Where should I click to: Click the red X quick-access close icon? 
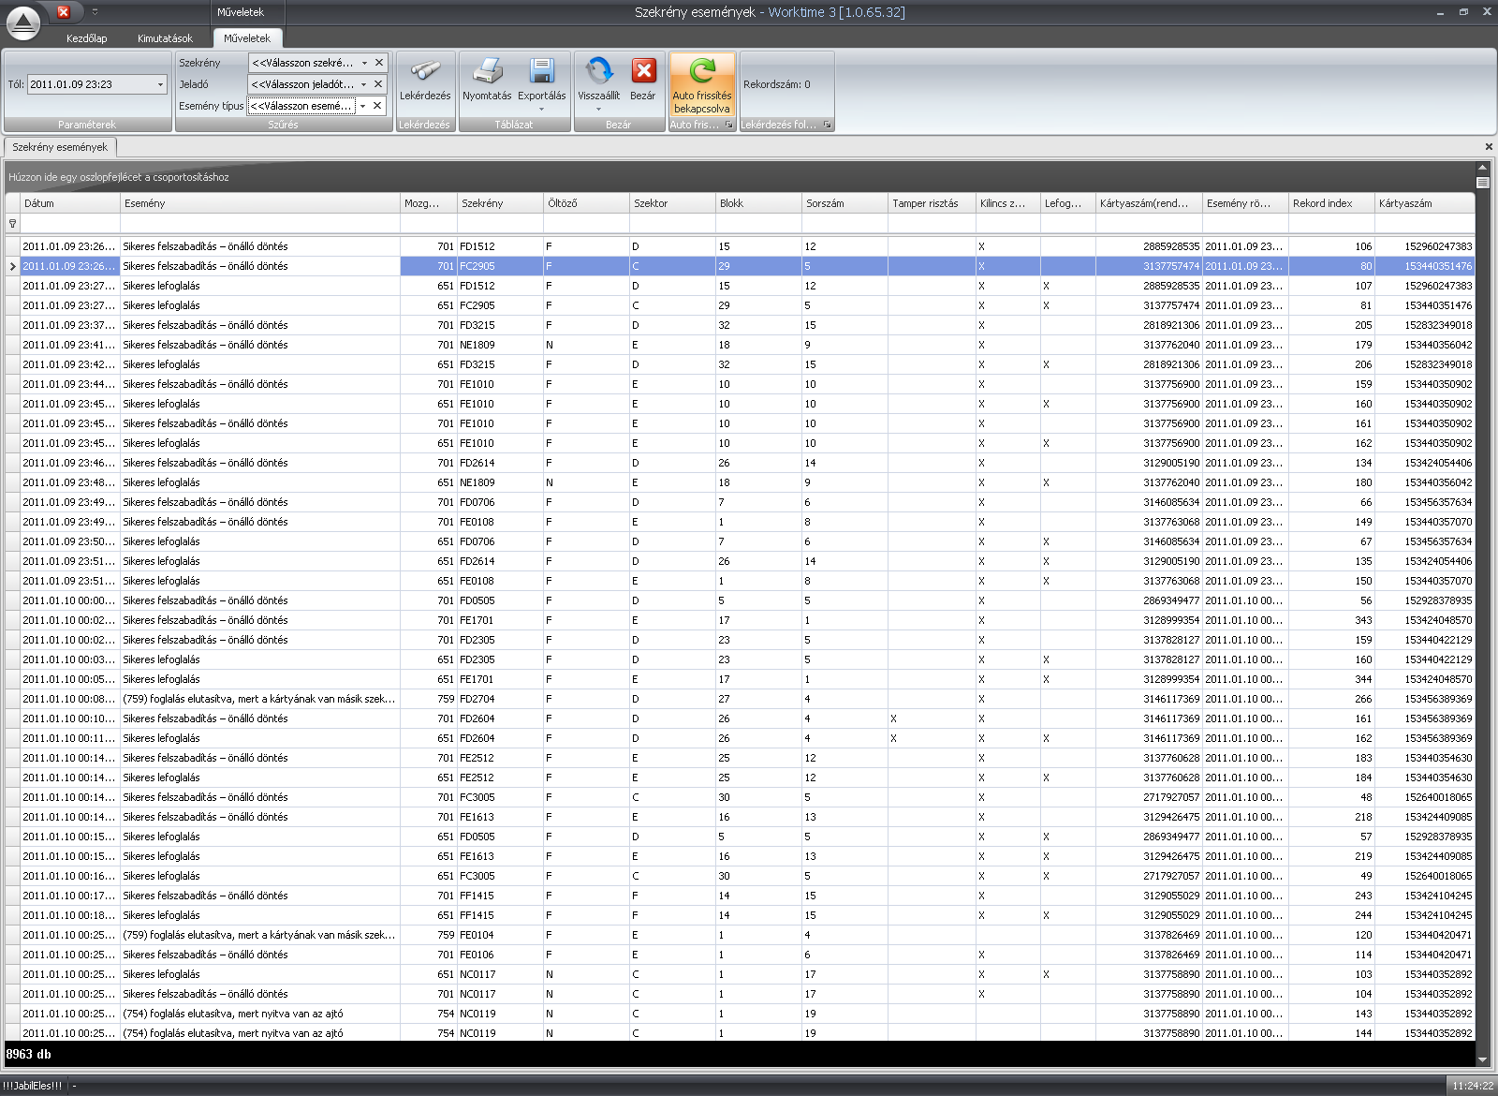click(63, 12)
